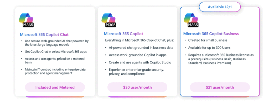Image resolution: width=269 pixels, height=110 pixels.
Task: Open the Microsoft 365 Copilot Business heading
Action: point(211,34)
